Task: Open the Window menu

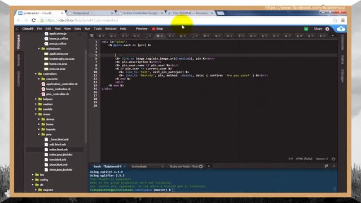Action: (111, 29)
